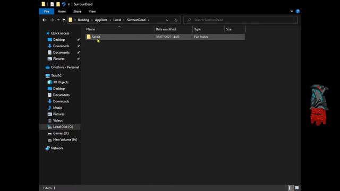Open the View ribbon tab

click(x=92, y=12)
